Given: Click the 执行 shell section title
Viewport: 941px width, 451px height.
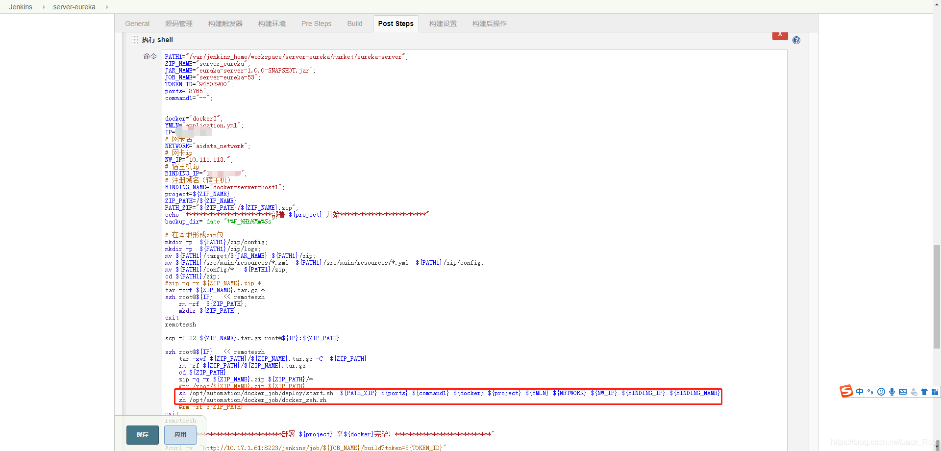Looking at the screenshot, I should coord(157,40).
